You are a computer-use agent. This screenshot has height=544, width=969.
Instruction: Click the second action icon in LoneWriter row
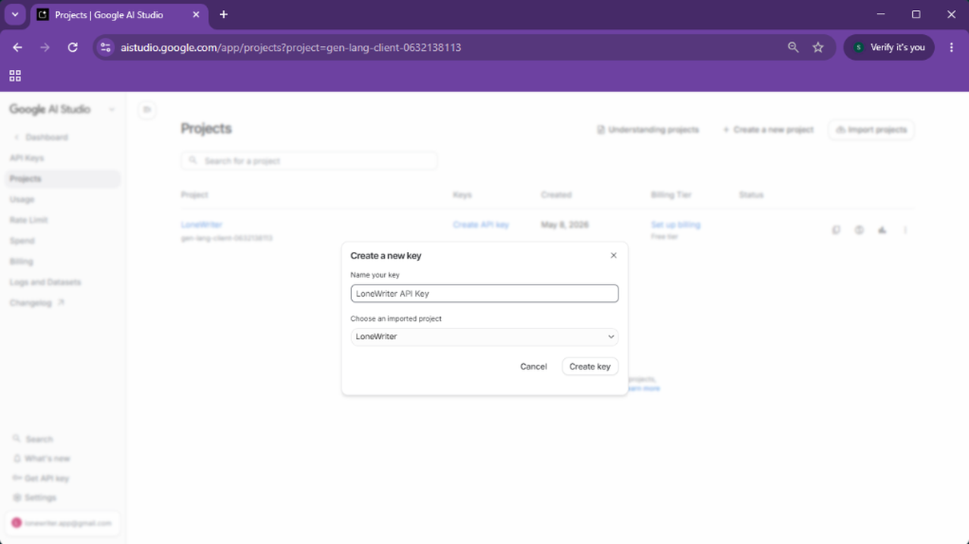tap(859, 230)
